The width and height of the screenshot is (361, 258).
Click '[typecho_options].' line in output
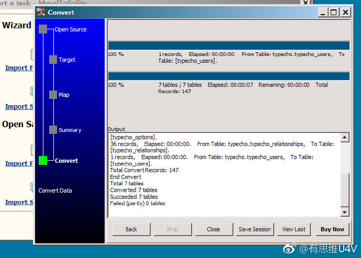point(133,137)
